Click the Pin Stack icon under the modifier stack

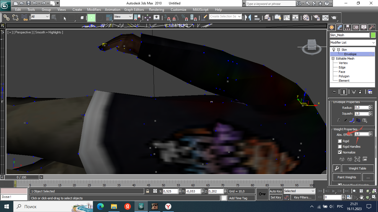click(x=334, y=92)
